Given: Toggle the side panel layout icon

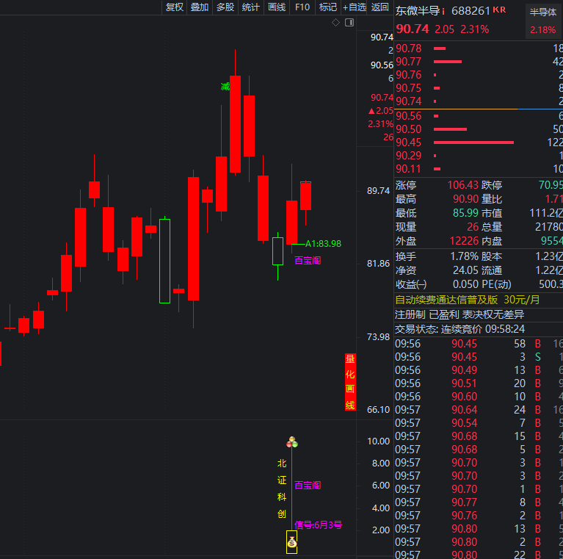Looking at the screenshot, I should 349,23.
